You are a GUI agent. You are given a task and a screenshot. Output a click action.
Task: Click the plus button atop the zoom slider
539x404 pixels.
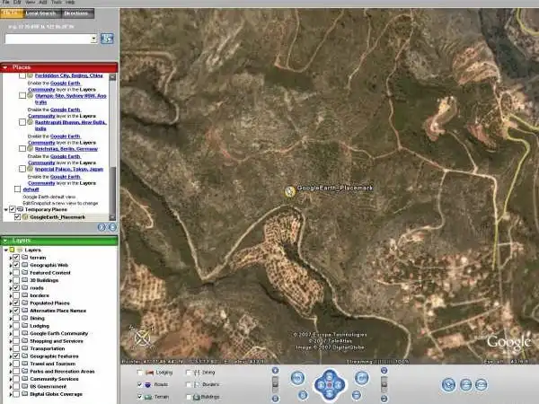276,370
